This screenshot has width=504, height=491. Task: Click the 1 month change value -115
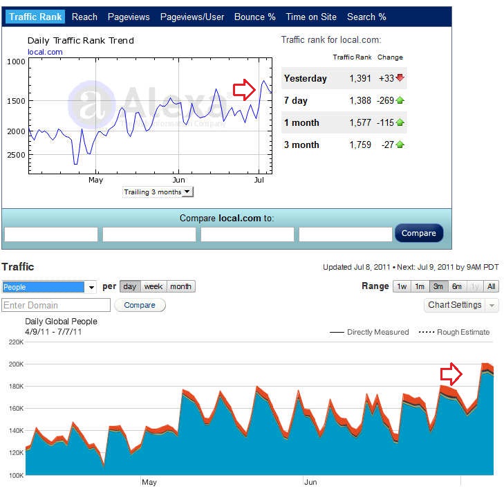click(x=385, y=122)
